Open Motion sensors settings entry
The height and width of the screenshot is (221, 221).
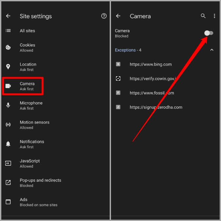55,125
